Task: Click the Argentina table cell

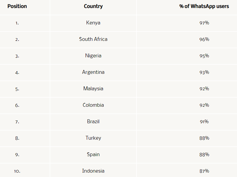Action: click(x=93, y=72)
